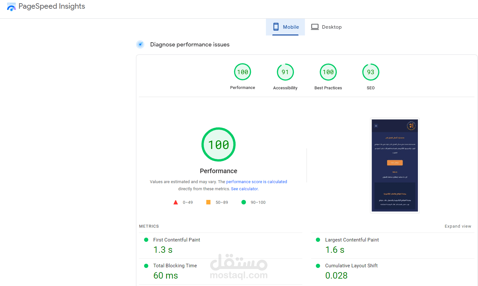Screen dimensions: 478x286
Task: Select the large Performance heading
Action: (219, 171)
